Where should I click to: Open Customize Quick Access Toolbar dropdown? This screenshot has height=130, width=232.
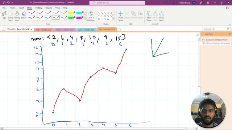pos(13,3)
